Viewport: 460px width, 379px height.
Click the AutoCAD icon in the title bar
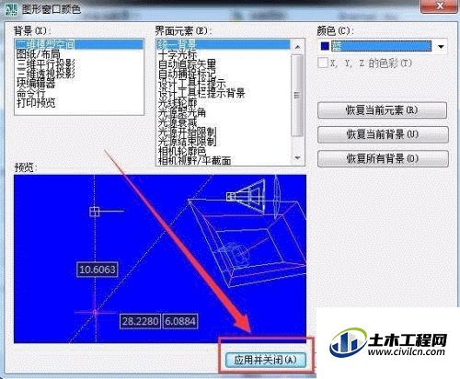tap(11, 9)
